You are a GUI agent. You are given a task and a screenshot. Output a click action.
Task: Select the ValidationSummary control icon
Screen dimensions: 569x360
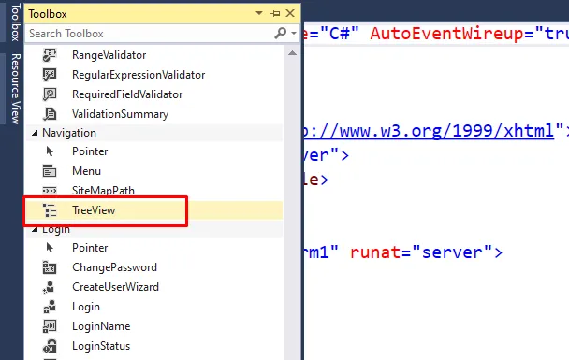50,114
